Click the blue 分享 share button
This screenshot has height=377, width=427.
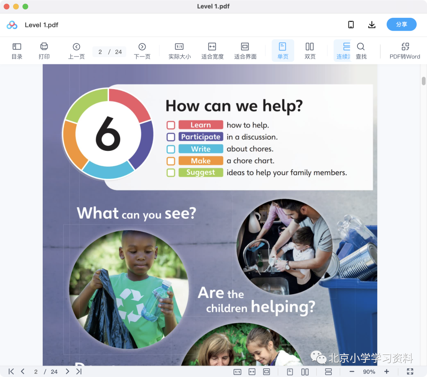[x=401, y=24]
